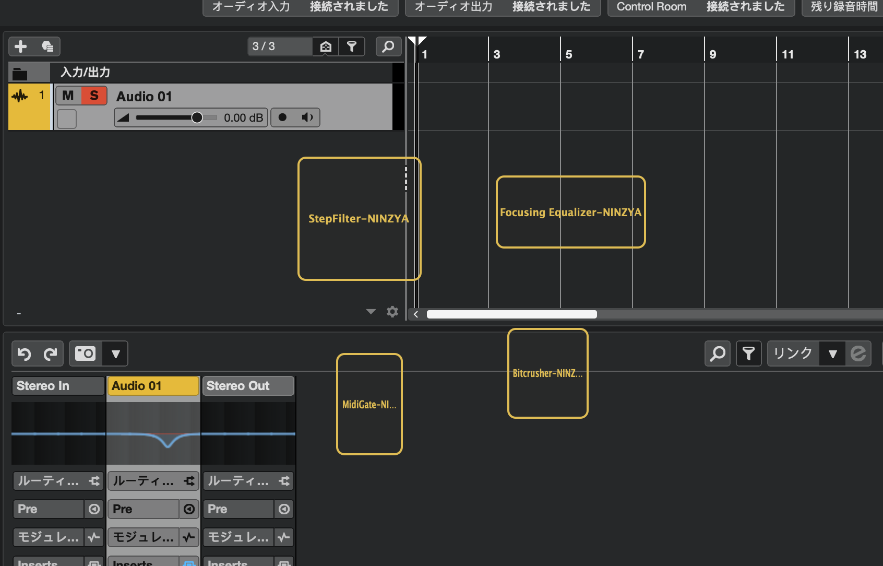Screen dimensions: 883x566
Task: Open the mixer snapshot camera icon
Action: tap(86, 353)
